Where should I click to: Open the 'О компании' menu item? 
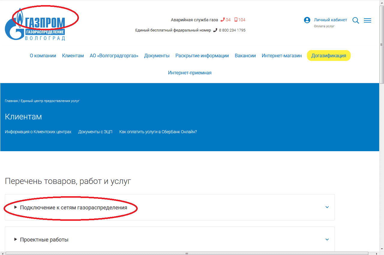43,56
